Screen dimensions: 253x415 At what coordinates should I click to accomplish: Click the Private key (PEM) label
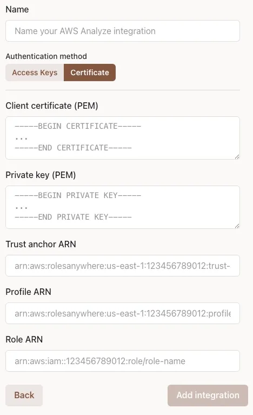tap(41, 175)
